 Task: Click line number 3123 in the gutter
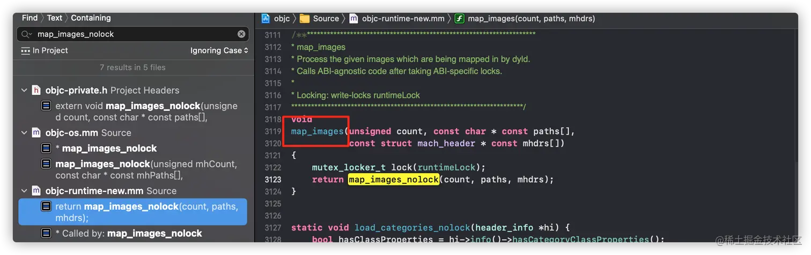pyautogui.click(x=273, y=180)
